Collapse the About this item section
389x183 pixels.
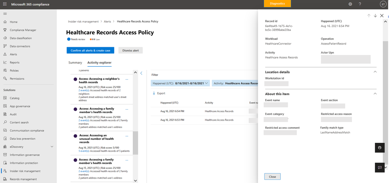pos(375,94)
